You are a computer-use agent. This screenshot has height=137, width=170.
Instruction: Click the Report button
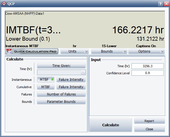[x=149, y=121]
